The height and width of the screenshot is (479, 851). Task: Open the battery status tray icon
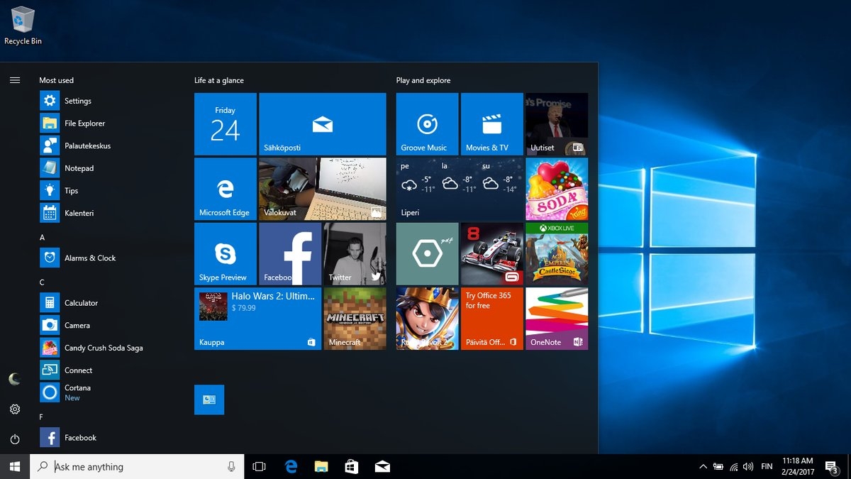pos(718,466)
